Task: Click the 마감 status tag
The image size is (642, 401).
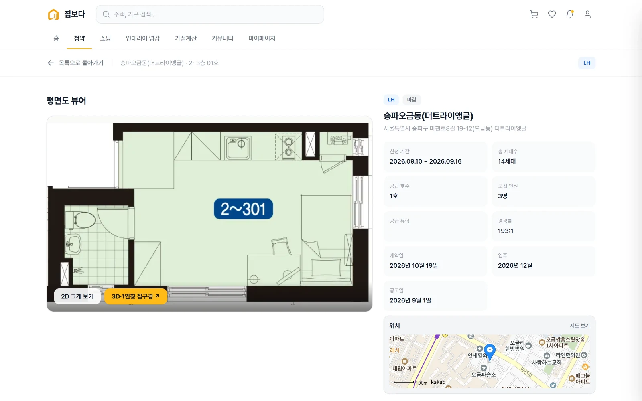Action: click(x=412, y=100)
